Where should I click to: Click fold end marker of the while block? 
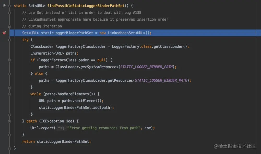click(9, 115)
